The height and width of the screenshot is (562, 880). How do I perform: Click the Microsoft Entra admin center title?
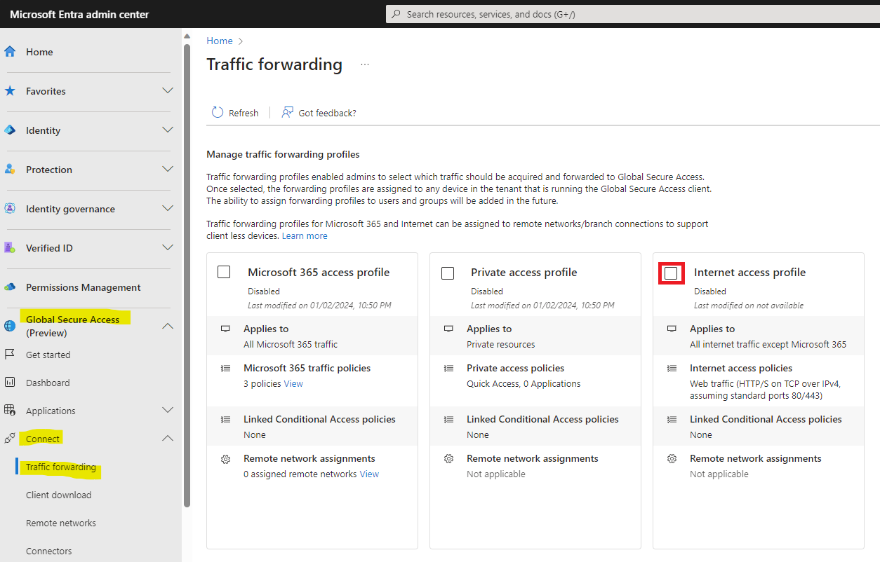coord(79,14)
